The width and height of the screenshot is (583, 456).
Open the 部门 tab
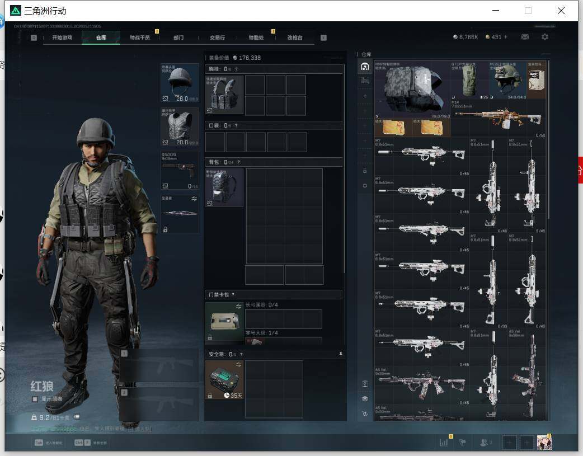(178, 37)
